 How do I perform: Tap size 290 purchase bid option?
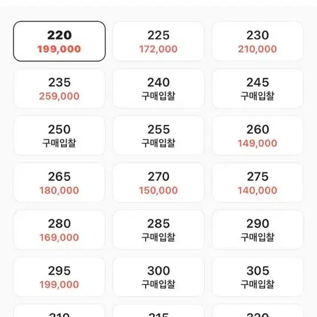point(258,230)
